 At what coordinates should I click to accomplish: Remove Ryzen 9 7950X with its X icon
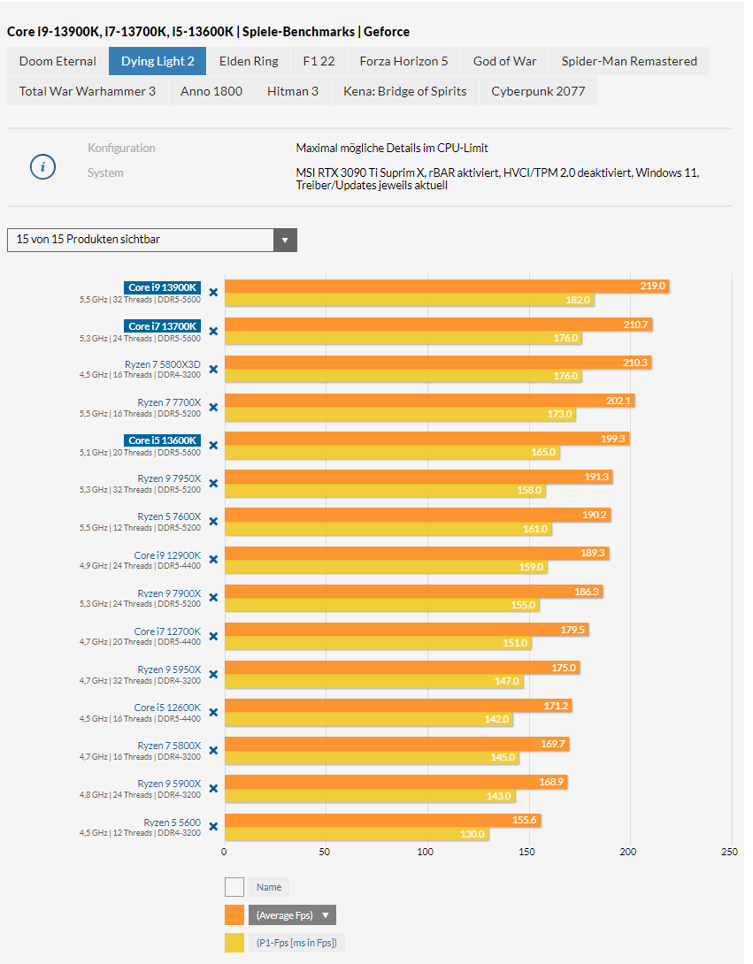[x=213, y=483]
